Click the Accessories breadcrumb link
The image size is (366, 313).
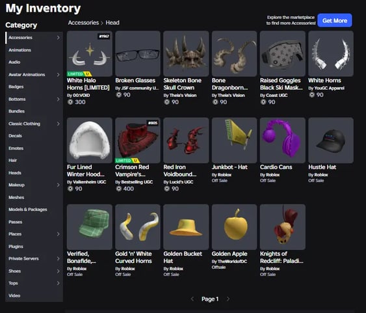click(83, 23)
